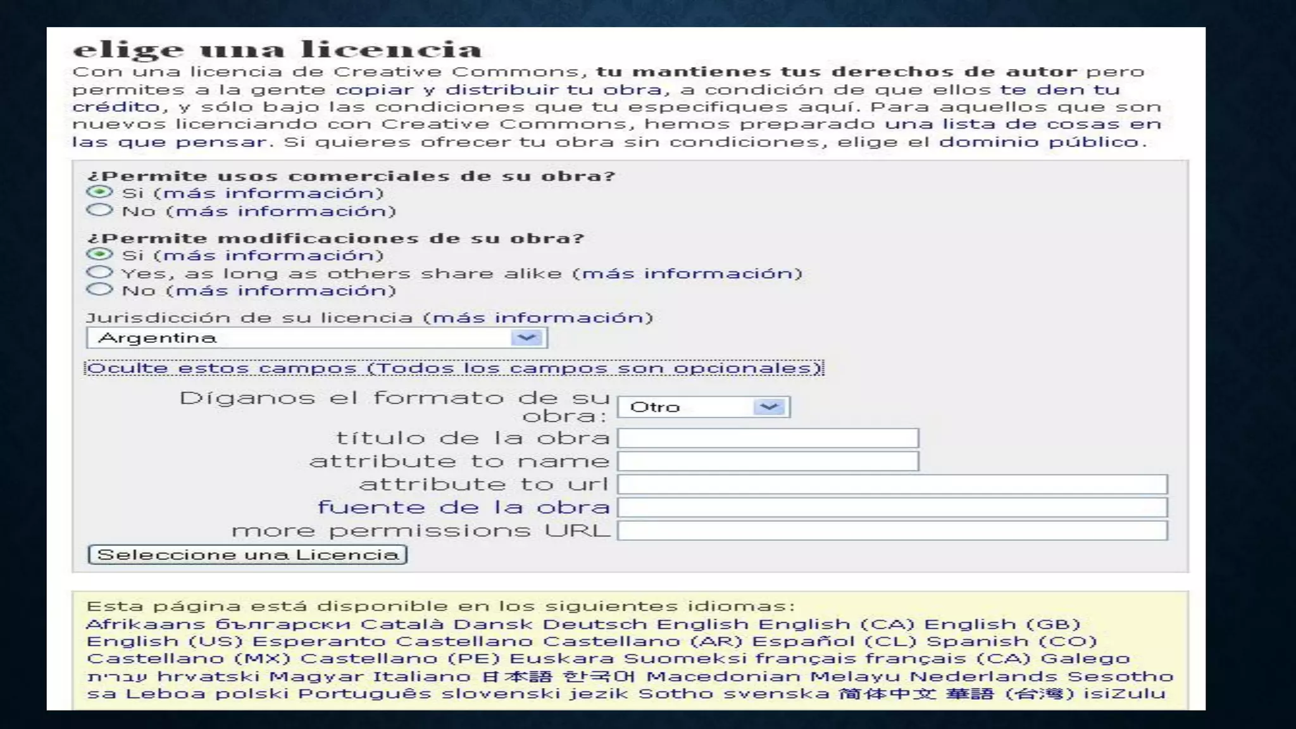Click the 'more permissions URL' input field
Viewport: 1296px width, 729px height.
coord(892,531)
